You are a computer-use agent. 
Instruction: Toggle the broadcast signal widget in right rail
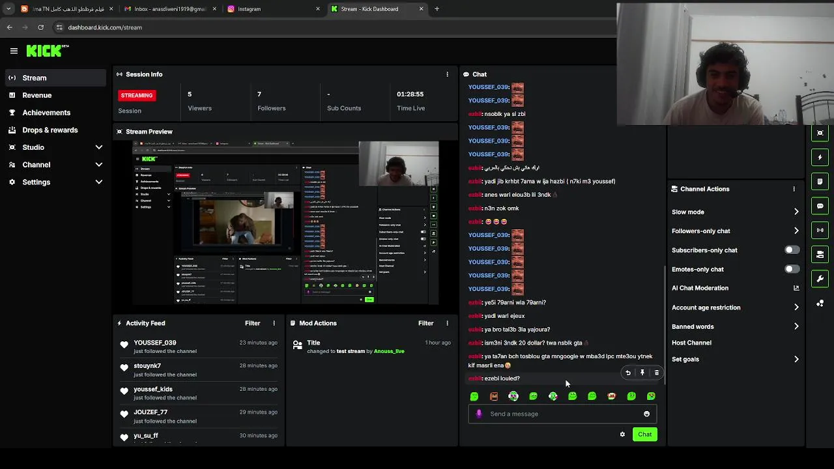pos(820,230)
